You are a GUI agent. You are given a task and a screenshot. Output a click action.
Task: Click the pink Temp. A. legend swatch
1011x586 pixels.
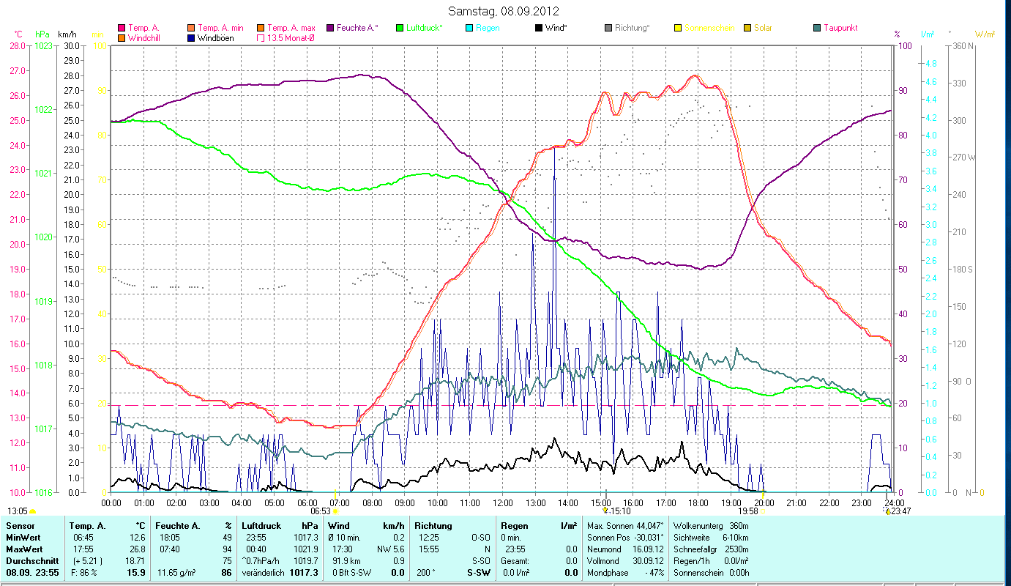tap(122, 28)
